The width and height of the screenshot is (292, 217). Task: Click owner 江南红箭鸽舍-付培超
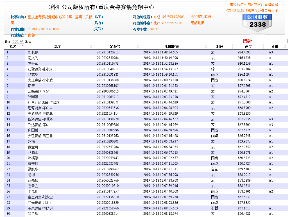coord(44,102)
